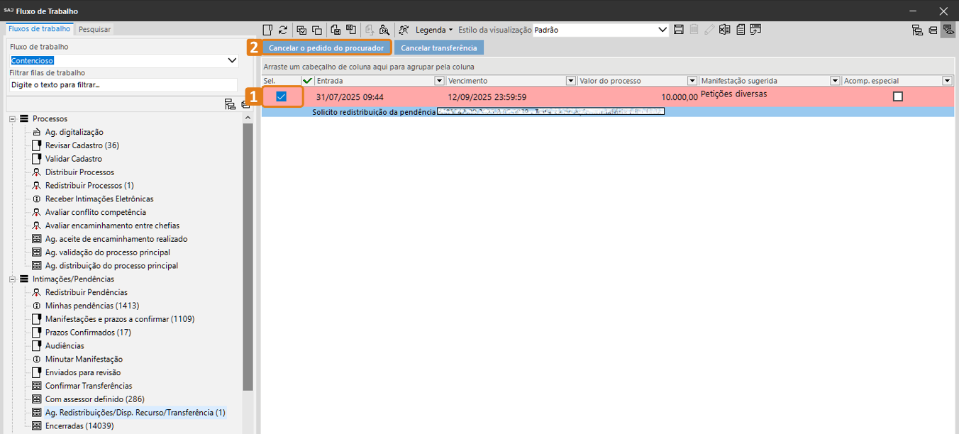Click the expand tree icon above queue list
Image resolution: width=959 pixels, height=434 pixels.
pos(230,104)
